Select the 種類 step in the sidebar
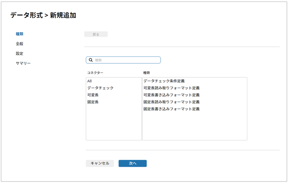The width and height of the screenshot is (288, 183). pos(20,34)
